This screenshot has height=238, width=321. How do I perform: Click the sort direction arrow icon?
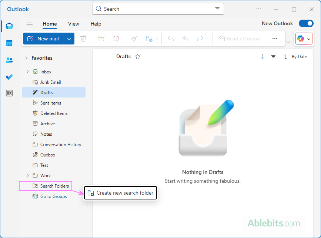click(x=262, y=57)
